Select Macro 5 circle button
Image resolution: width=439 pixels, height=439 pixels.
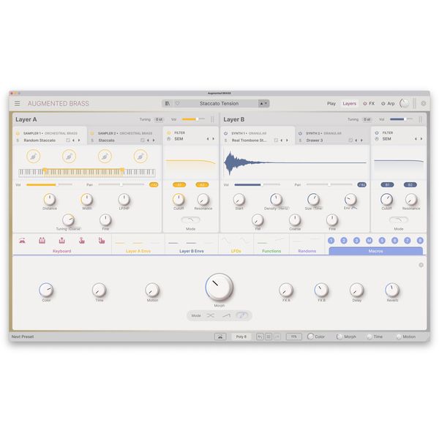tap(382, 241)
